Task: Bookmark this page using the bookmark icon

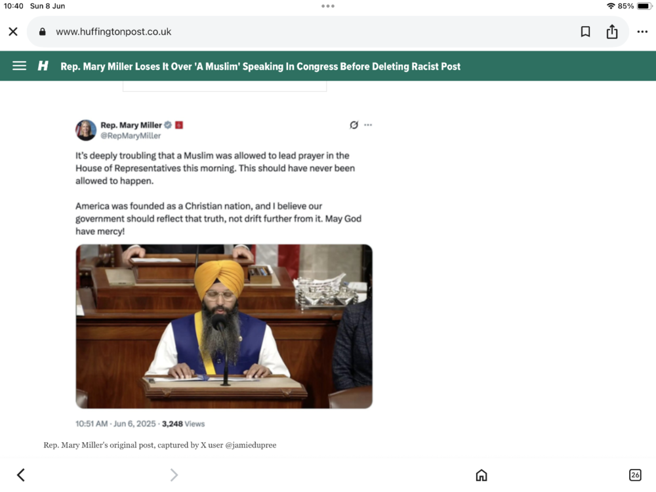Action: 585,31
